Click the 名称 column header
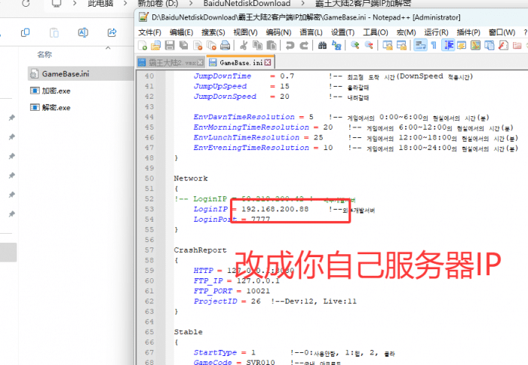Image resolution: width=528 pixels, height=365 pixels. 45,54
